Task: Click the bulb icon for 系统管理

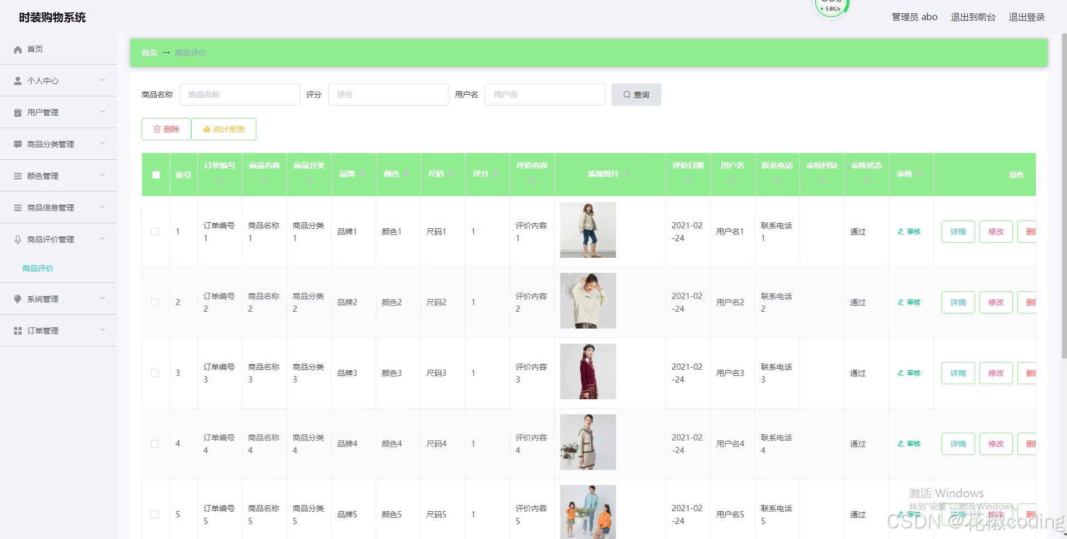Action: [x=18, y=299]
